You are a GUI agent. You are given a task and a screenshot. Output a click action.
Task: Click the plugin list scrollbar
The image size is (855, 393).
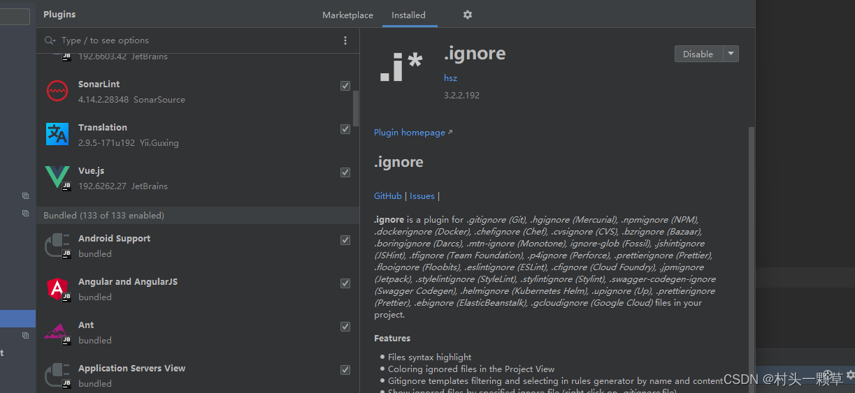pos(356,108)
